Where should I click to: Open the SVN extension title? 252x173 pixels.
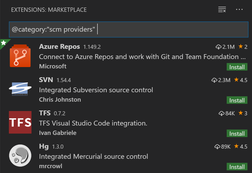pos(46,80)
